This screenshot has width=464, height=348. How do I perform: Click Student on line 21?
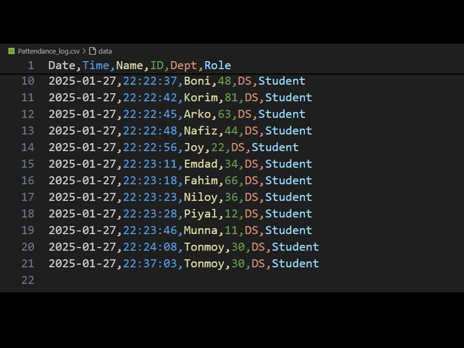(x=296, y=263)
